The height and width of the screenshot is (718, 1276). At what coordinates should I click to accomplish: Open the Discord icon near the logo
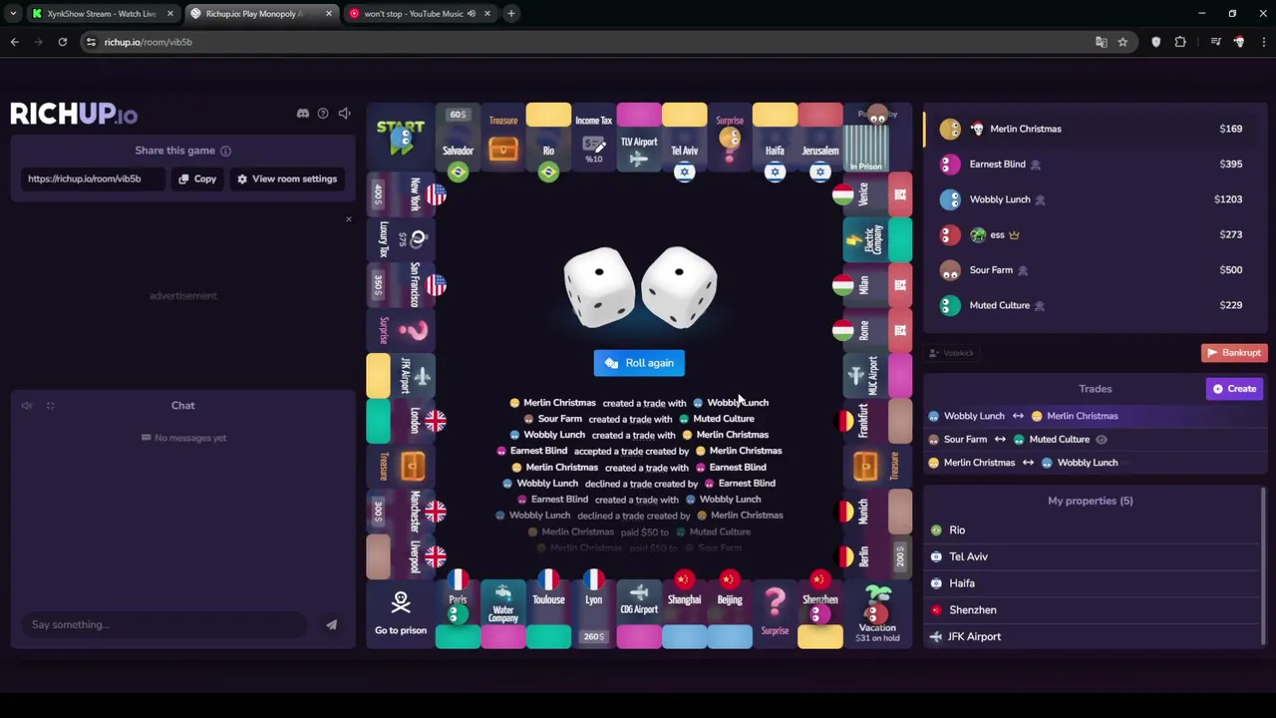(303, 114)
